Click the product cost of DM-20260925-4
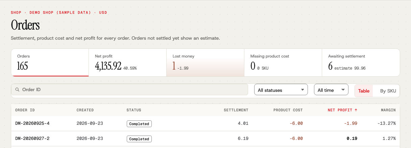This screenshot has width=411, height=148. pyautogui.click(x=296, y=123)
